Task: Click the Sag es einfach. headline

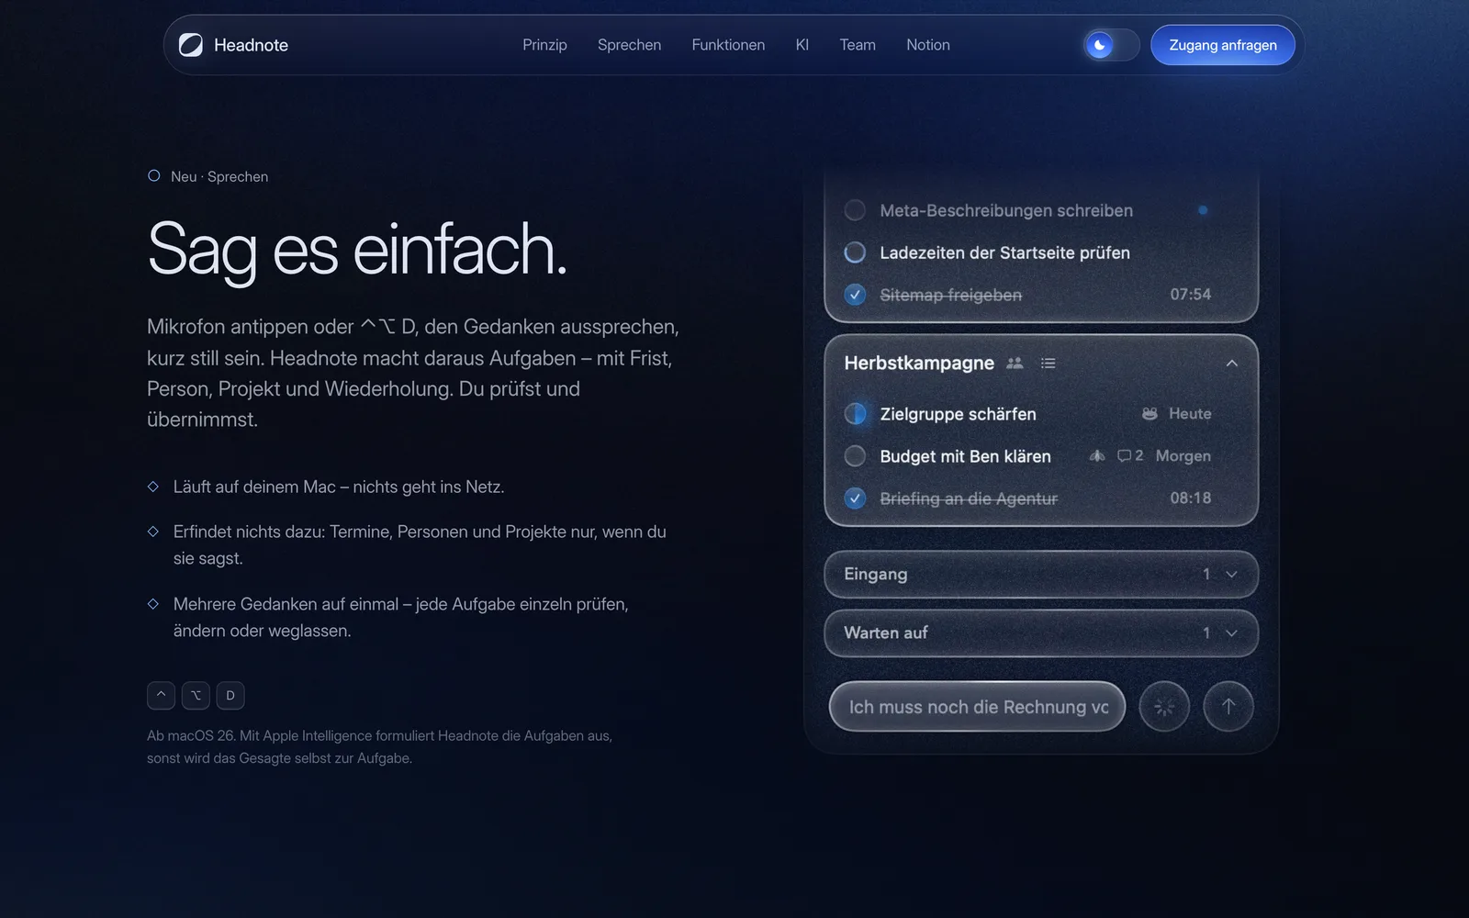Action: 357,250
